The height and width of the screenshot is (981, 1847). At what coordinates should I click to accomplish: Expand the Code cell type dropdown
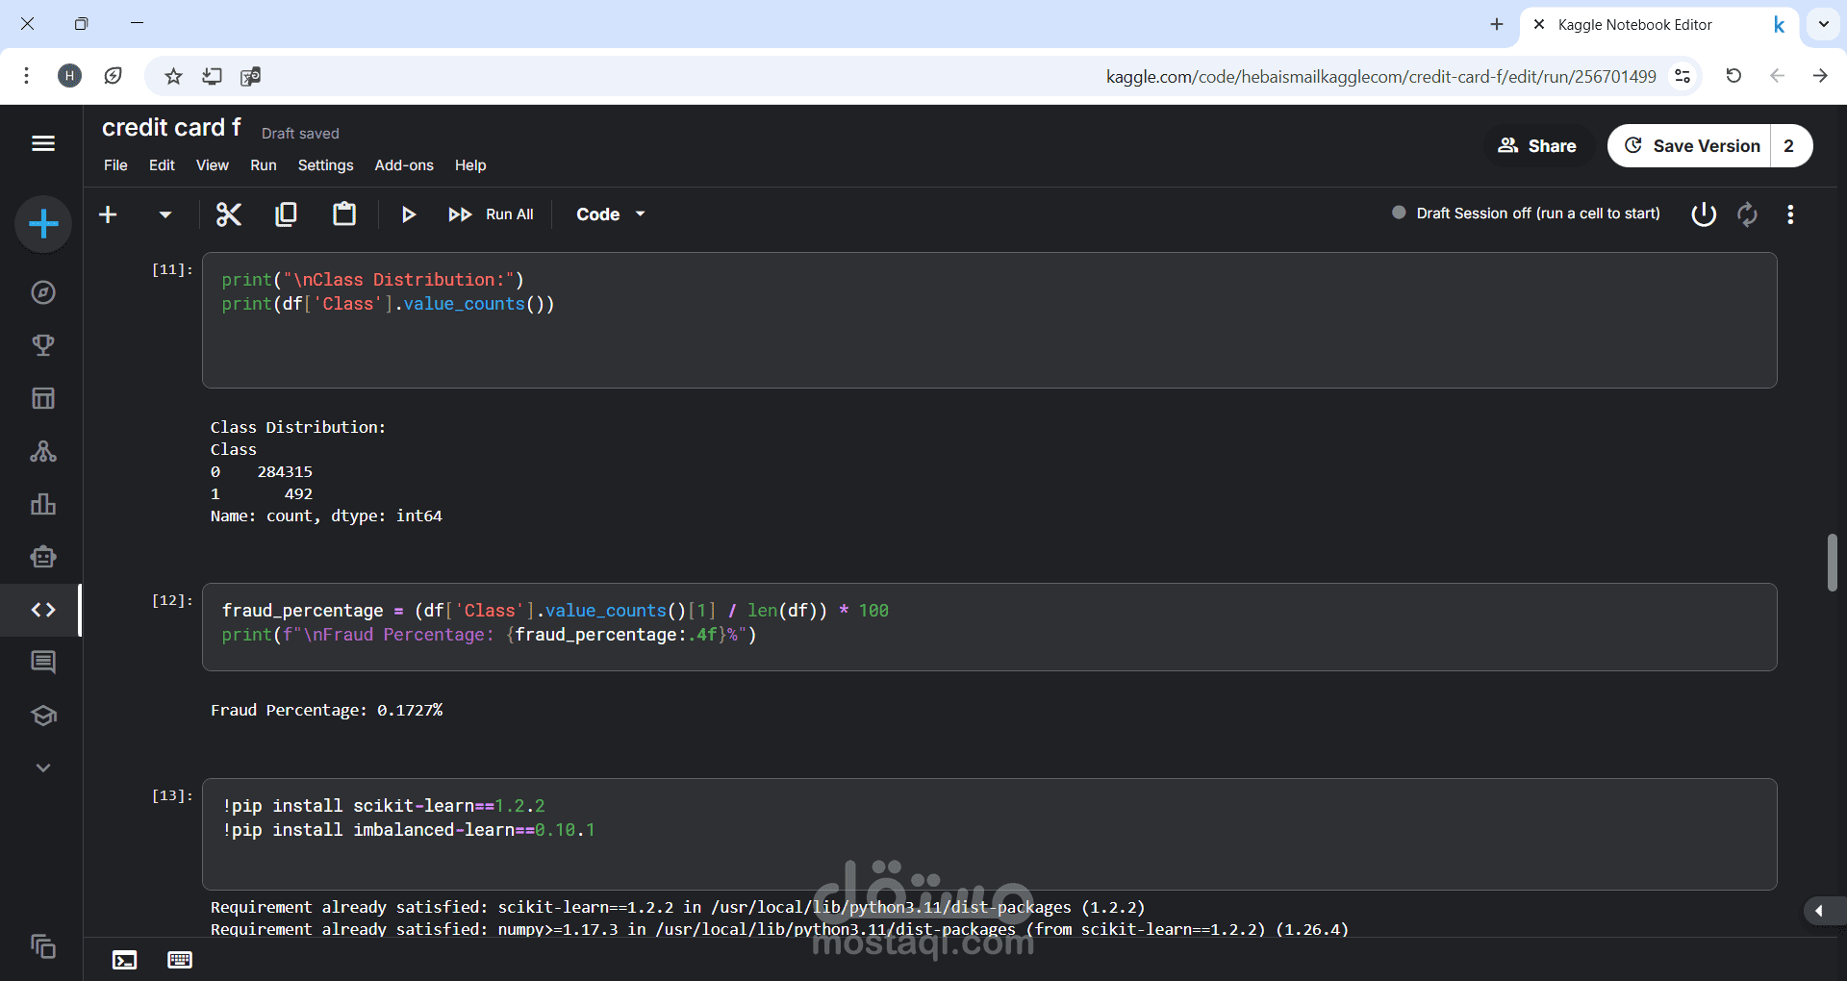coord(611,214)
